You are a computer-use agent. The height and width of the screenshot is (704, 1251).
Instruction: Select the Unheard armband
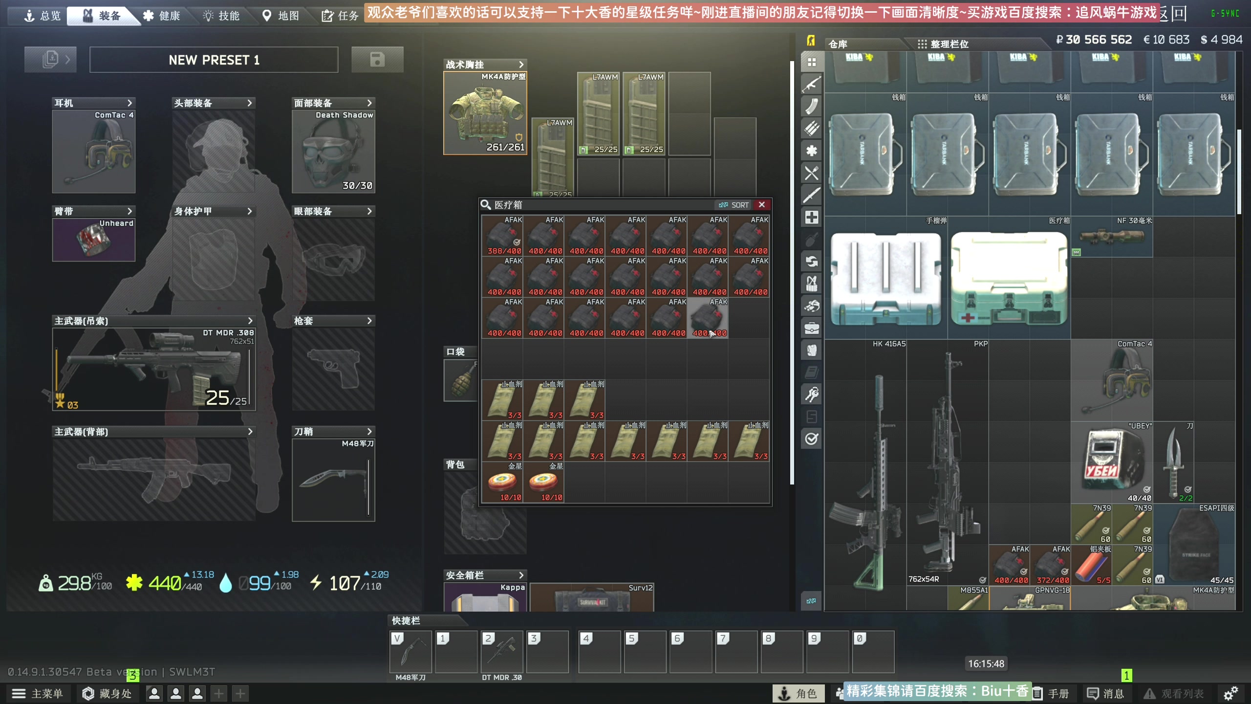94,240
